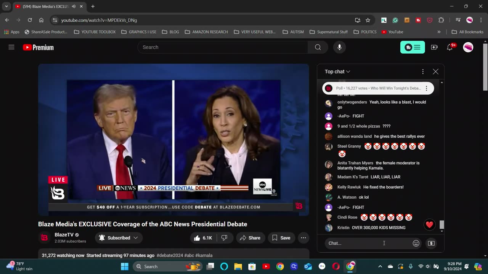The image size is (488, 274).
Task: Open the emoji picker in chat
Action: [x=416, y=243]
